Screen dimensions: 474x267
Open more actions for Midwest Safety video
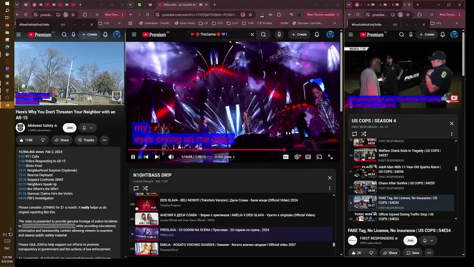click(104, 140)
